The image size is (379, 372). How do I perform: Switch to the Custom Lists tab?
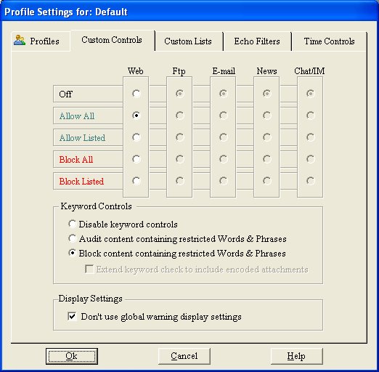tap(188, 41)
